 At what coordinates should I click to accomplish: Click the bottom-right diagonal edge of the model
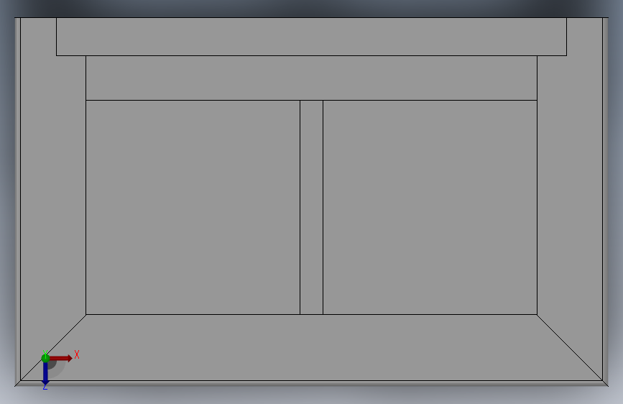(570, 347)
